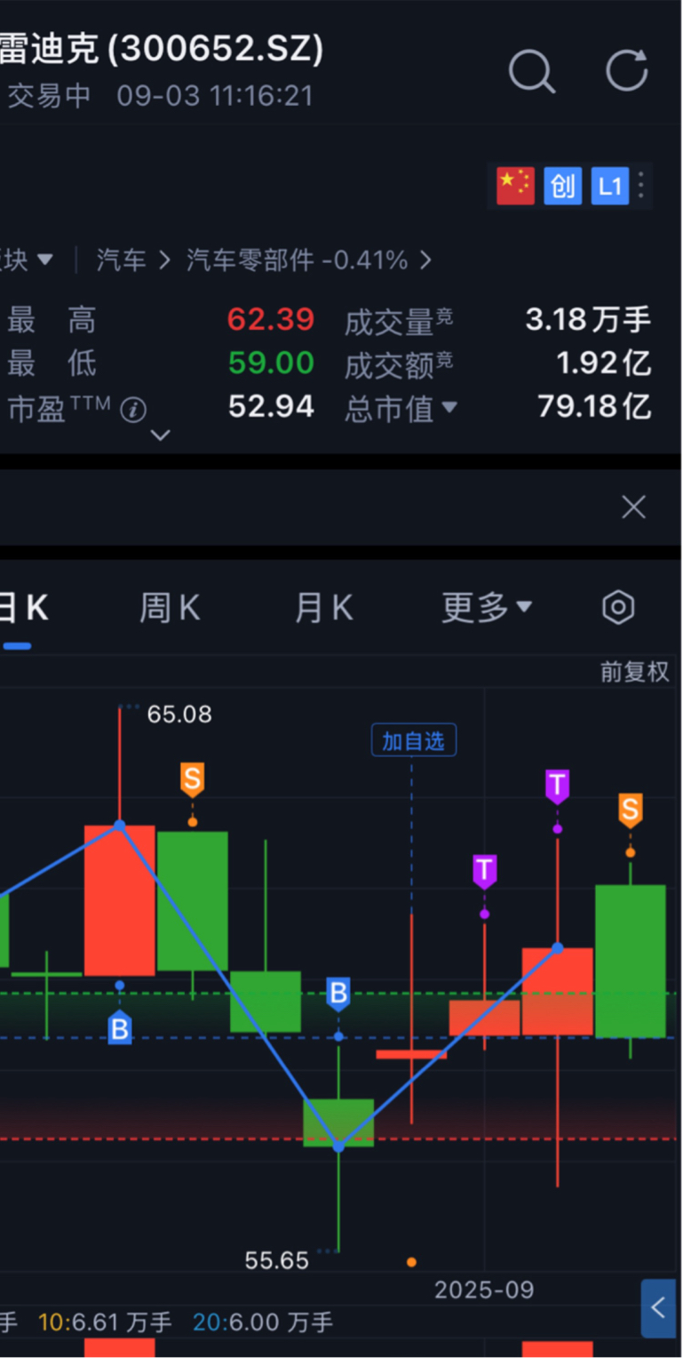Open the 前复权 adjustment selector
Screen dimensions: 683x1358
634,673
